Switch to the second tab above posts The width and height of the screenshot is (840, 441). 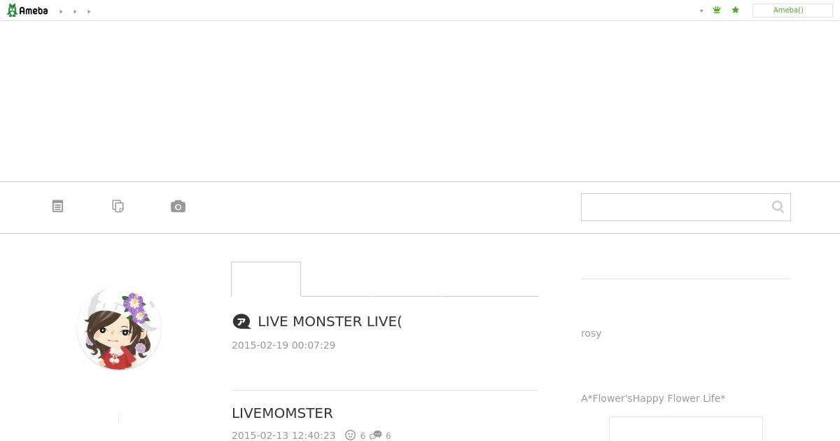[x=336, y=279]
